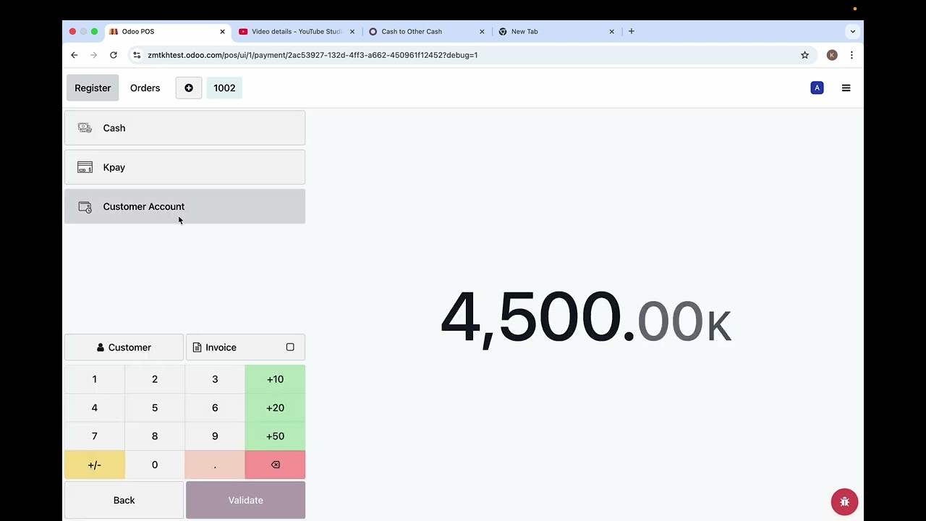Click the Invoice document icon
926x521 pixels.
pyautogui.click(x=197, y=347)
